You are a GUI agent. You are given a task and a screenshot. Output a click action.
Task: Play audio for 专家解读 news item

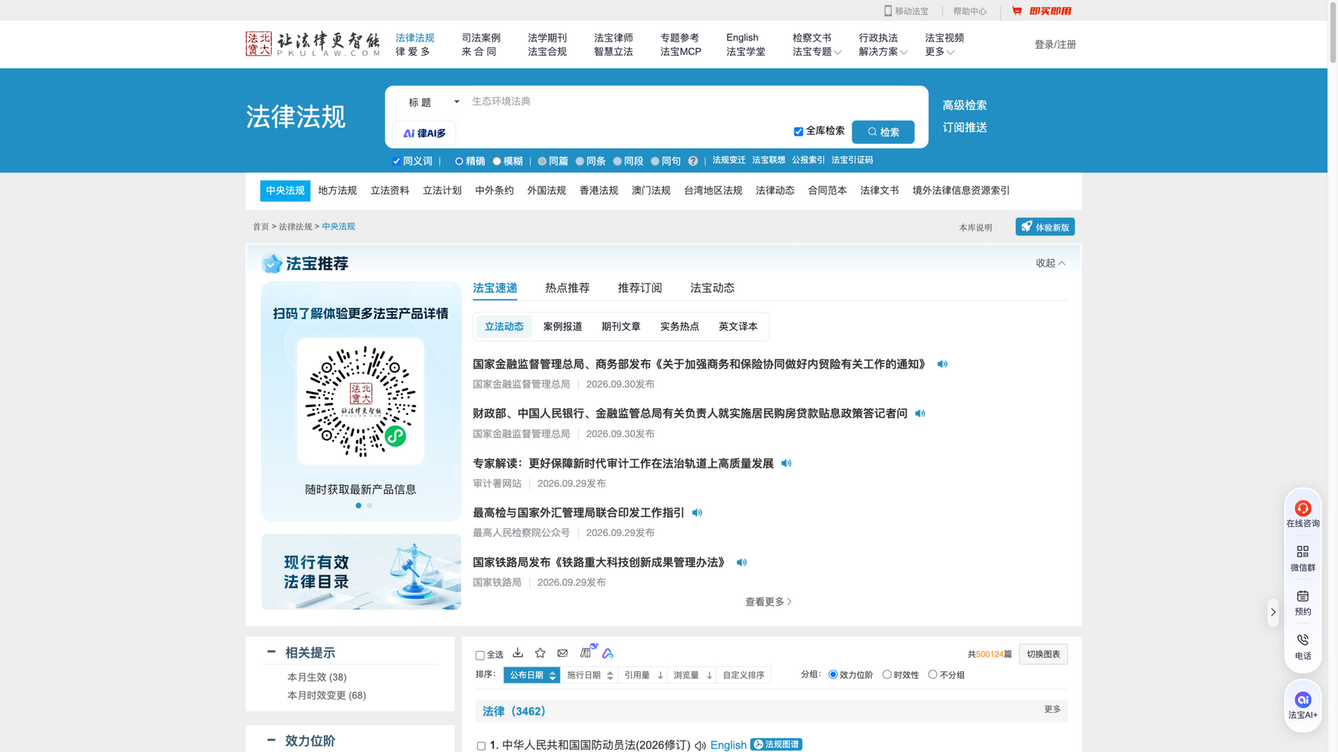[786, 463]
